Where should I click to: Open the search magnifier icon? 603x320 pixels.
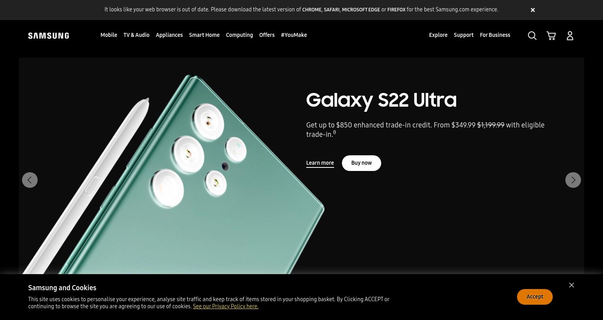tap(532, 36)
